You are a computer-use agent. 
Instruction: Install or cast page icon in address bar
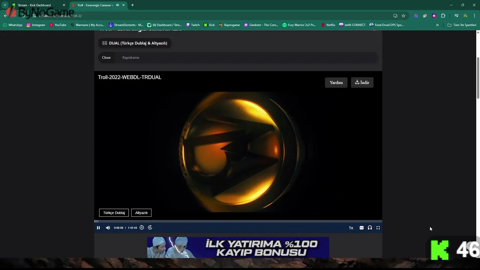(x=395, y=16)
